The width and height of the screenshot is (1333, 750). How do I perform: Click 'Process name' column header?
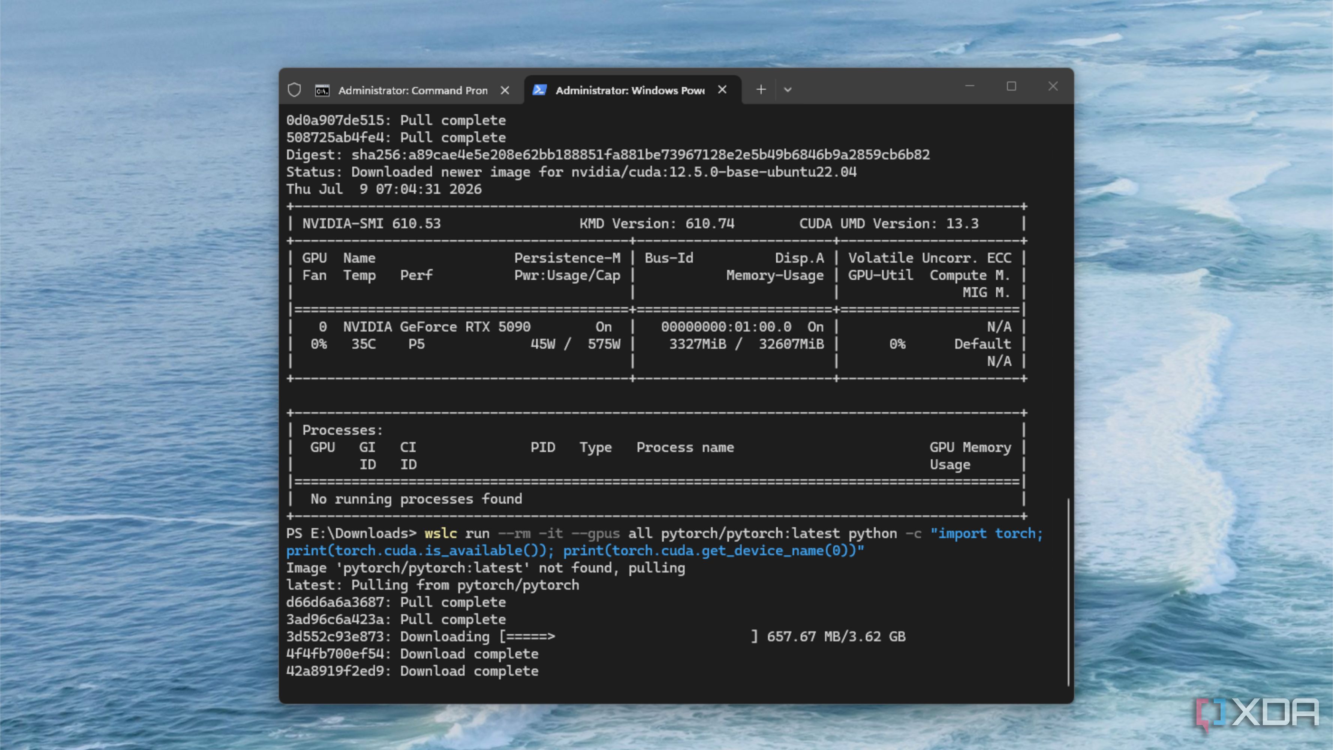685,448
